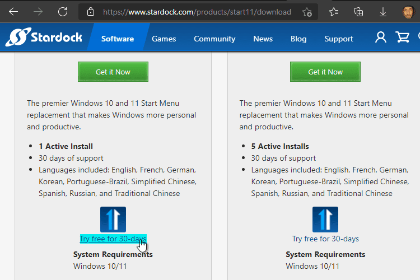Screen dimensions: 420x280
Task: Add this page to favorites star icon
Action: pyautogui.click(x=307, y=12)
